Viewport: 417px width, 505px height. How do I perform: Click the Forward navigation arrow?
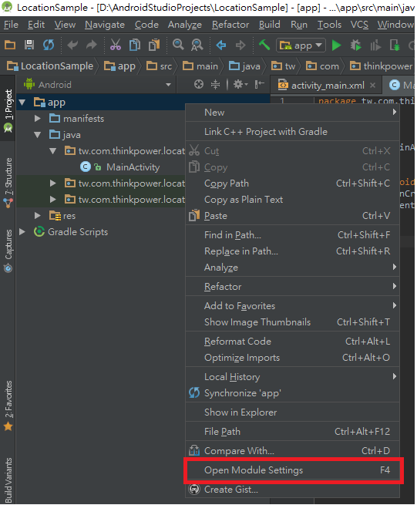pyautogui.click(x=240, y=45)
